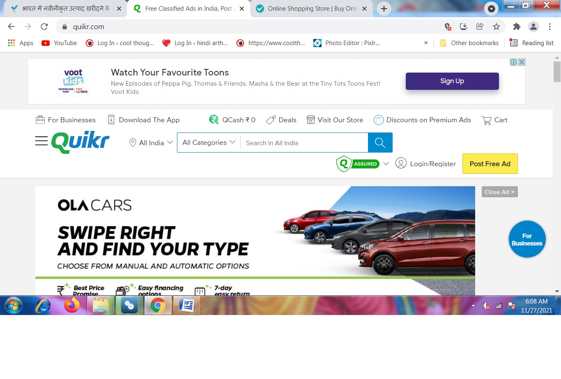The height and width of the screenshot is (379, 561).
Task: Open Log In hindi arth... bookmark
Action: coord(195,43)
